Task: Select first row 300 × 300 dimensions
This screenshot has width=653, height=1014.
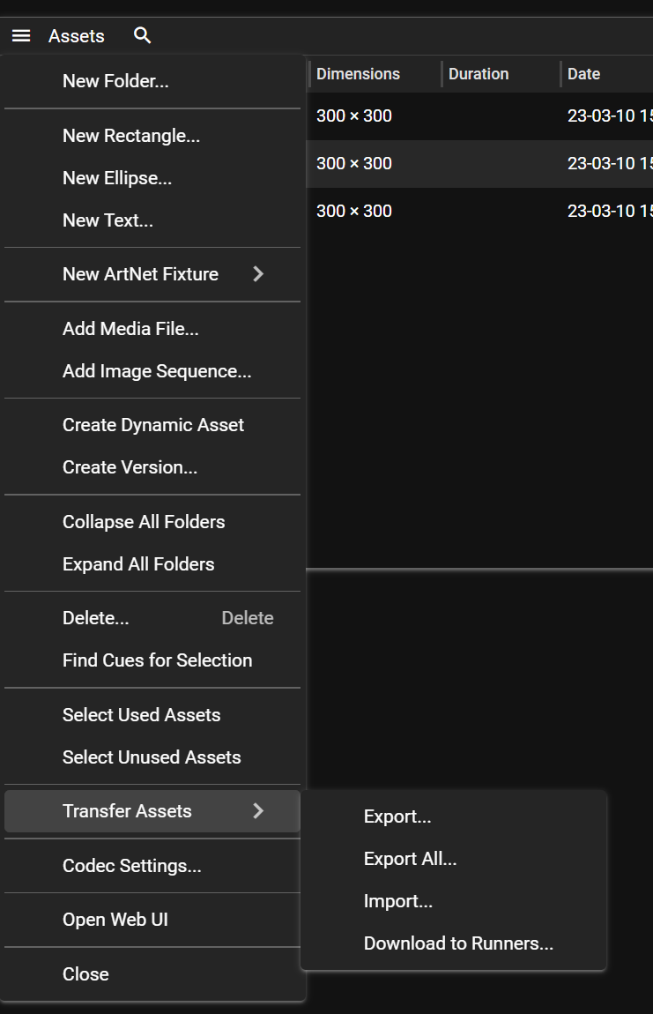Action: [x=354, y=116]
